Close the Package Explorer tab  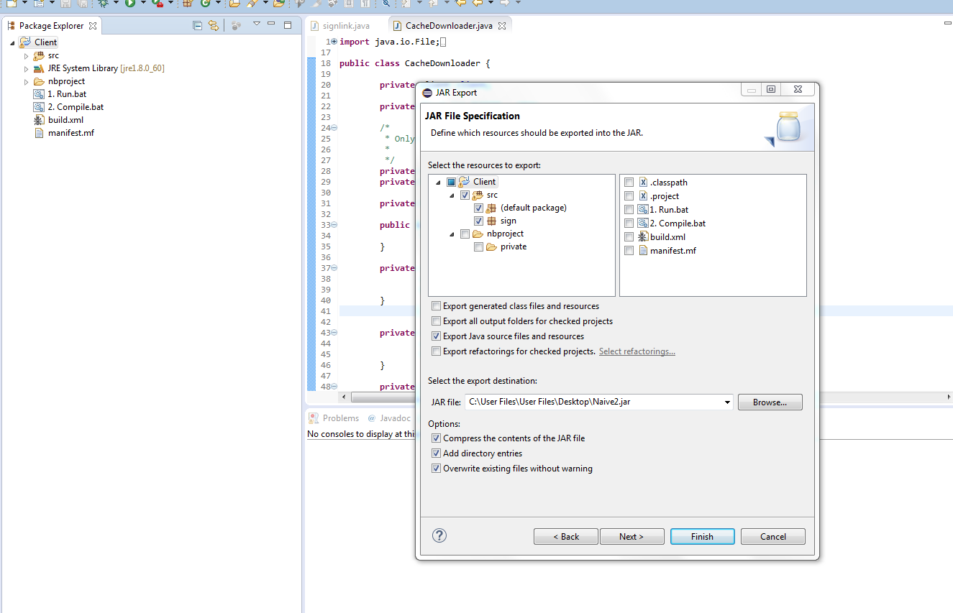coord(93,26)
